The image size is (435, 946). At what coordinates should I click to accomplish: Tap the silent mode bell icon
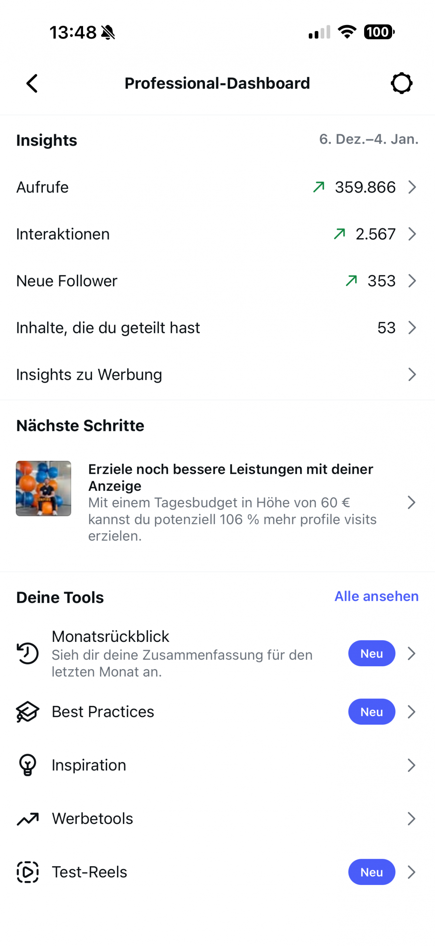point(108,33)
